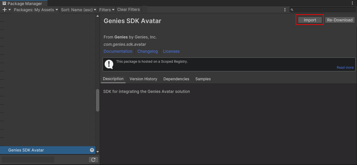This screenshot has width=357, height=165.
Task: Click the Package Manager window tab icon
Action: tap(4, 3)
